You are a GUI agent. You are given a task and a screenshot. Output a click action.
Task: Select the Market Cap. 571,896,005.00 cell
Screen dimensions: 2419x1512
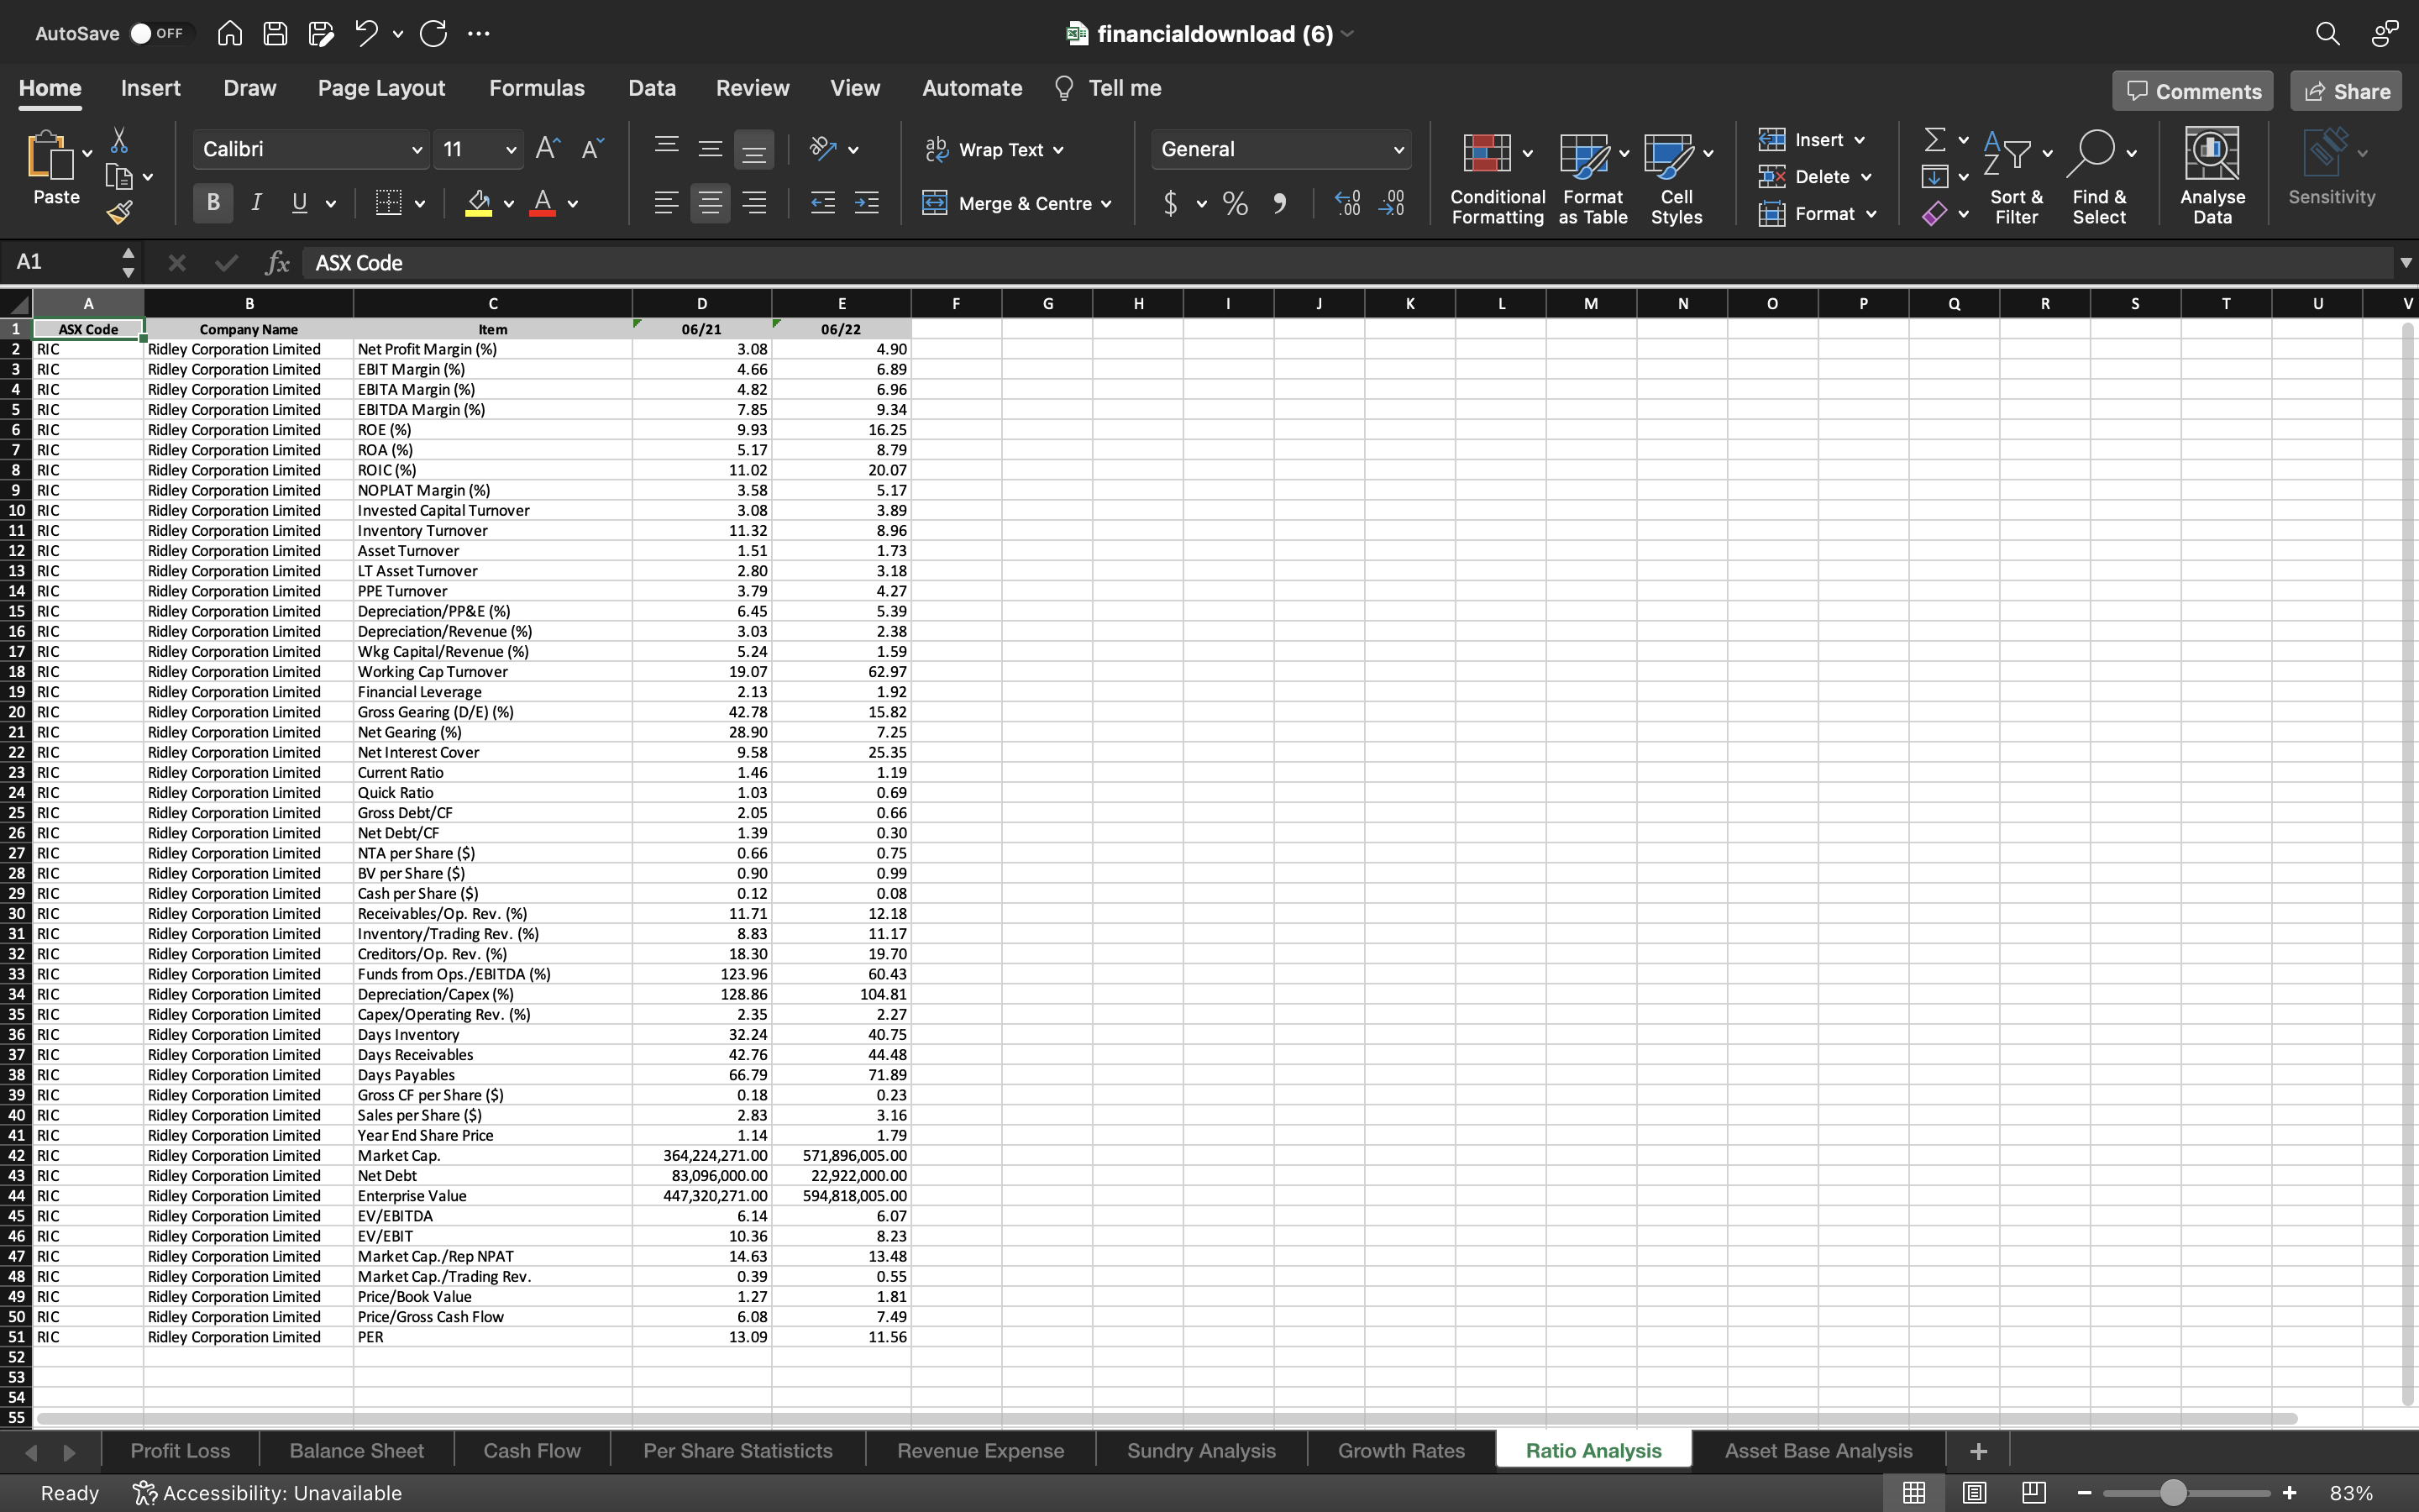coord(841,1155)
